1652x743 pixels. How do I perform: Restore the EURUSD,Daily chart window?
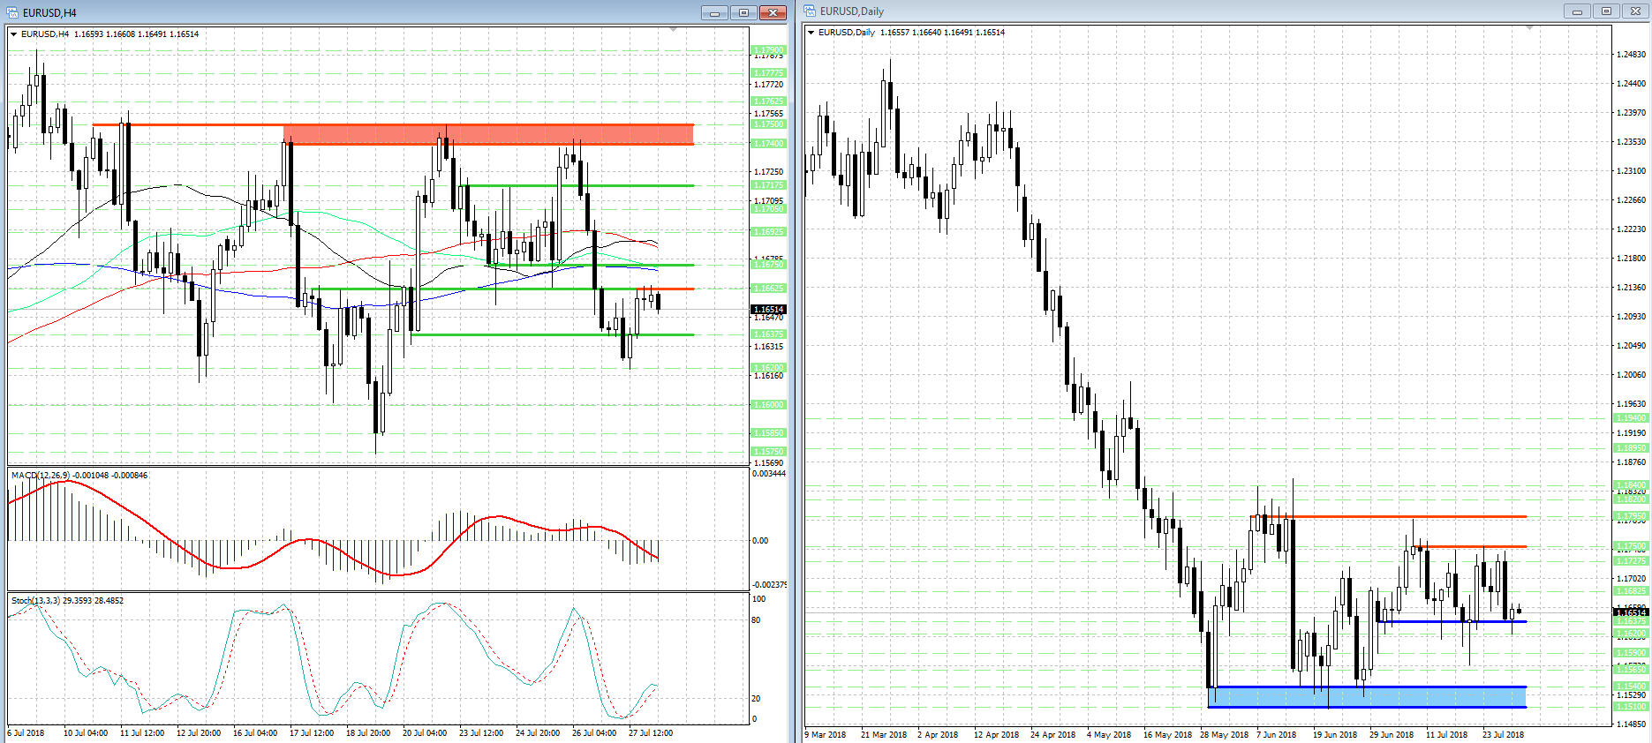click(1606, 11)
